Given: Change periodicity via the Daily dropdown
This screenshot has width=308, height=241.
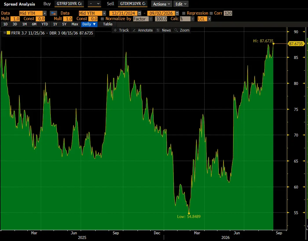Looking at the screenshot, I should coord(89,24).
